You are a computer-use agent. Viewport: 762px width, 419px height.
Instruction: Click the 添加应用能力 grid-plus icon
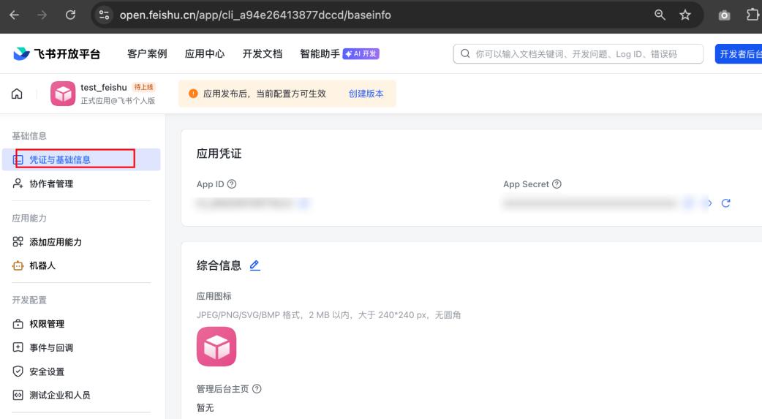pyautogui.click(x=18, y=241)
